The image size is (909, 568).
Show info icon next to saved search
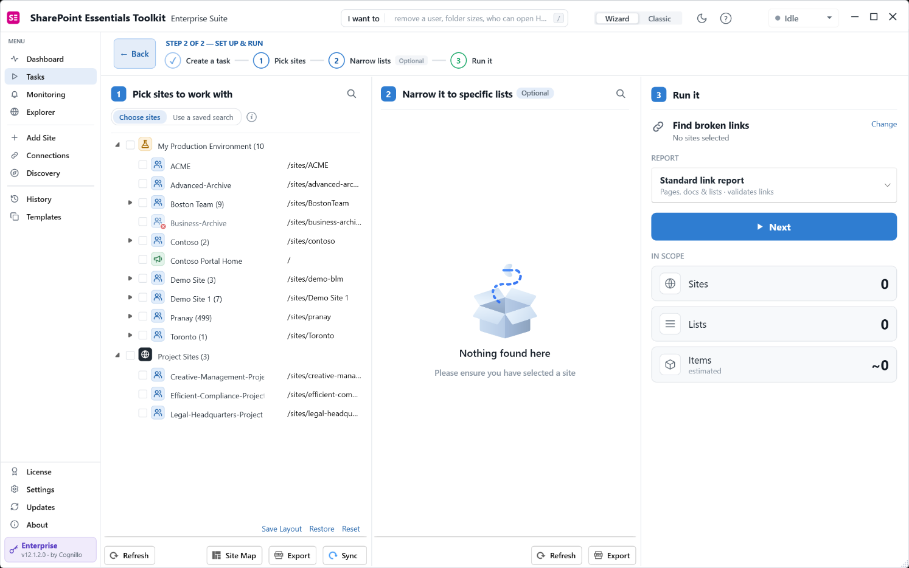click(252, 117)
